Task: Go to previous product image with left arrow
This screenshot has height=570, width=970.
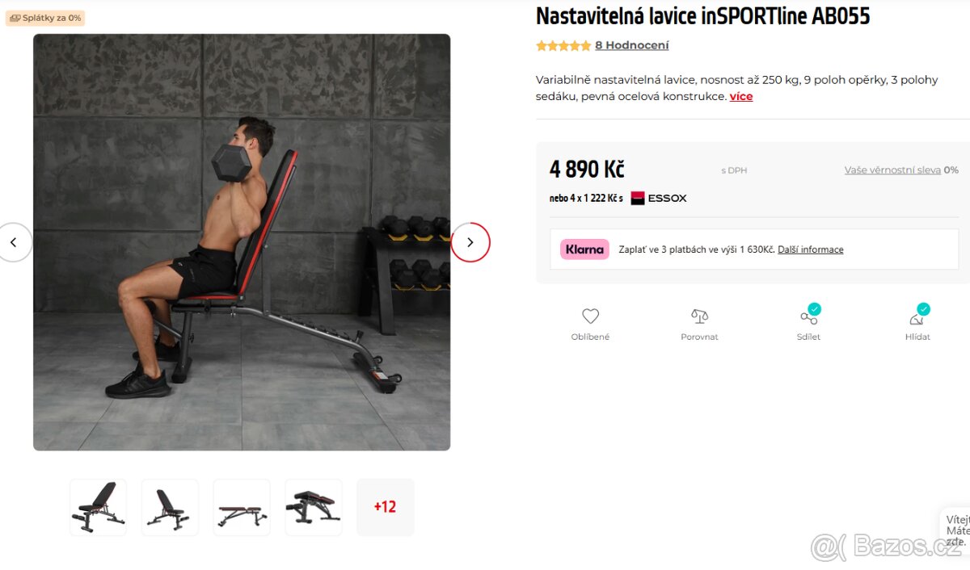Action: pos(13,242)
